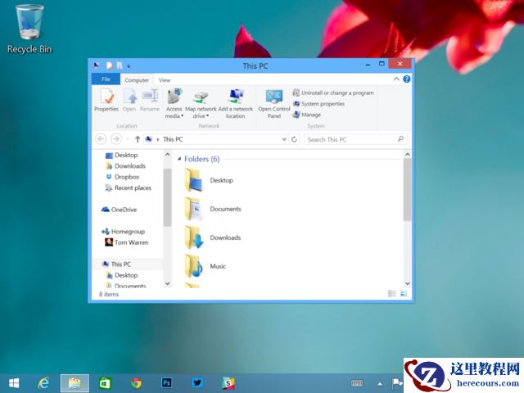Open Help with the question mark icon
Screen dimensions: 524x393
pos(407,79)
